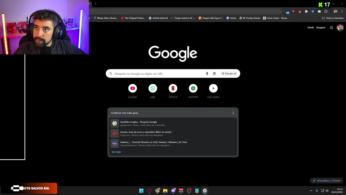Open the Extensions puzzle icon

326,11
